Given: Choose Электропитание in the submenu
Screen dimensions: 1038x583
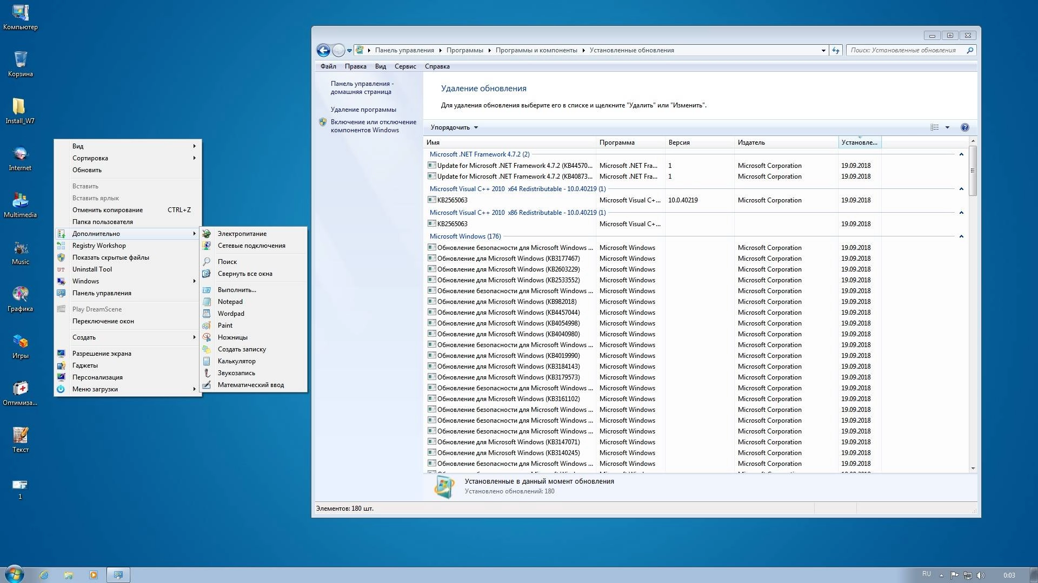Looking at the screenshot, I should coord(254,234).
